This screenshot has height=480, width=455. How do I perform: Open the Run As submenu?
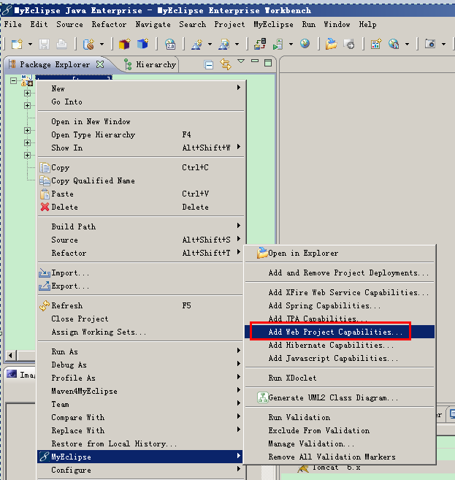[x=141, y=351]
